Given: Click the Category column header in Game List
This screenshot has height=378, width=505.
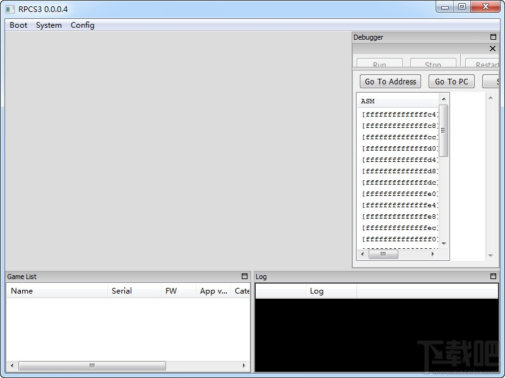Looking at the screenshot, I should pos(241,291).
